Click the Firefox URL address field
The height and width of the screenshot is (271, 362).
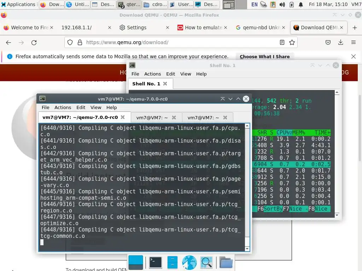[x=181, y=42]
